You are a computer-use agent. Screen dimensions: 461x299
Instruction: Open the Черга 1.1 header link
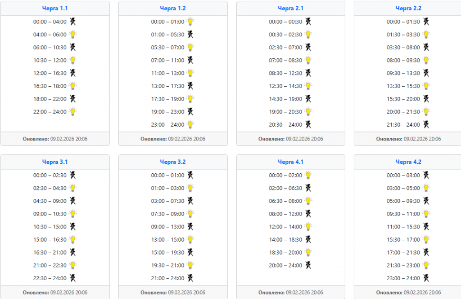tap(55, 9)
